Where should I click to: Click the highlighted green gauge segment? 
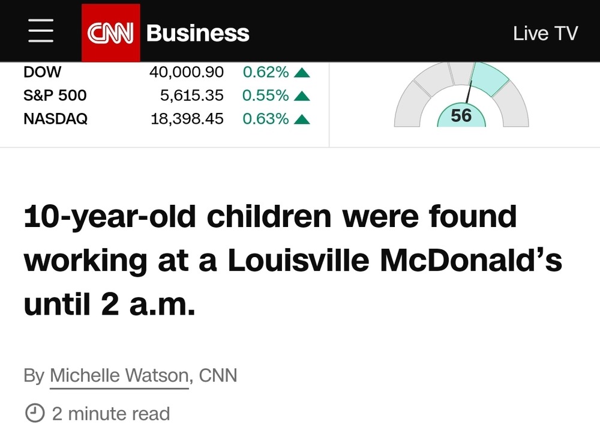[491, 79]
